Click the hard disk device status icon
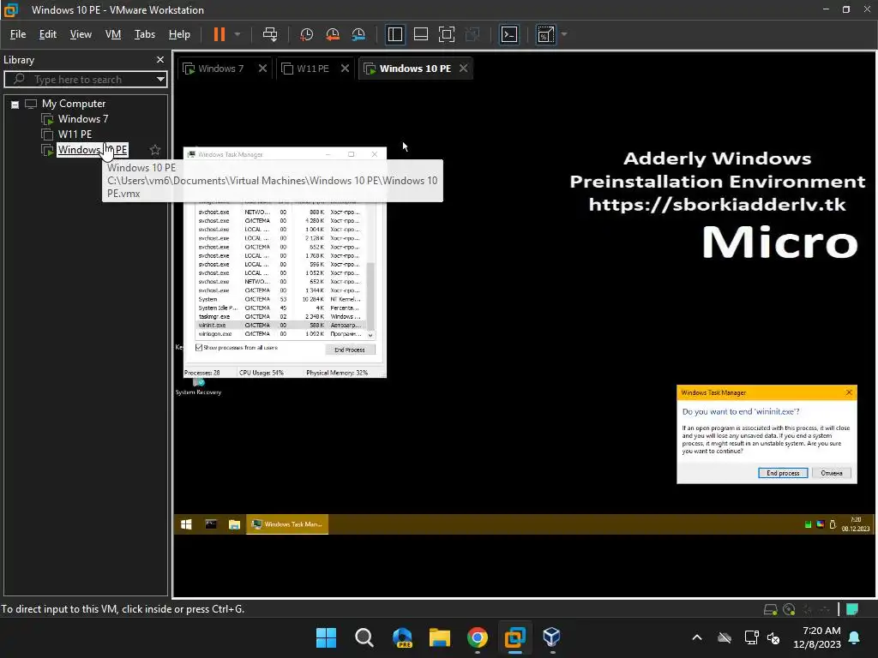878x658 pixels. [x=771, y=609]
